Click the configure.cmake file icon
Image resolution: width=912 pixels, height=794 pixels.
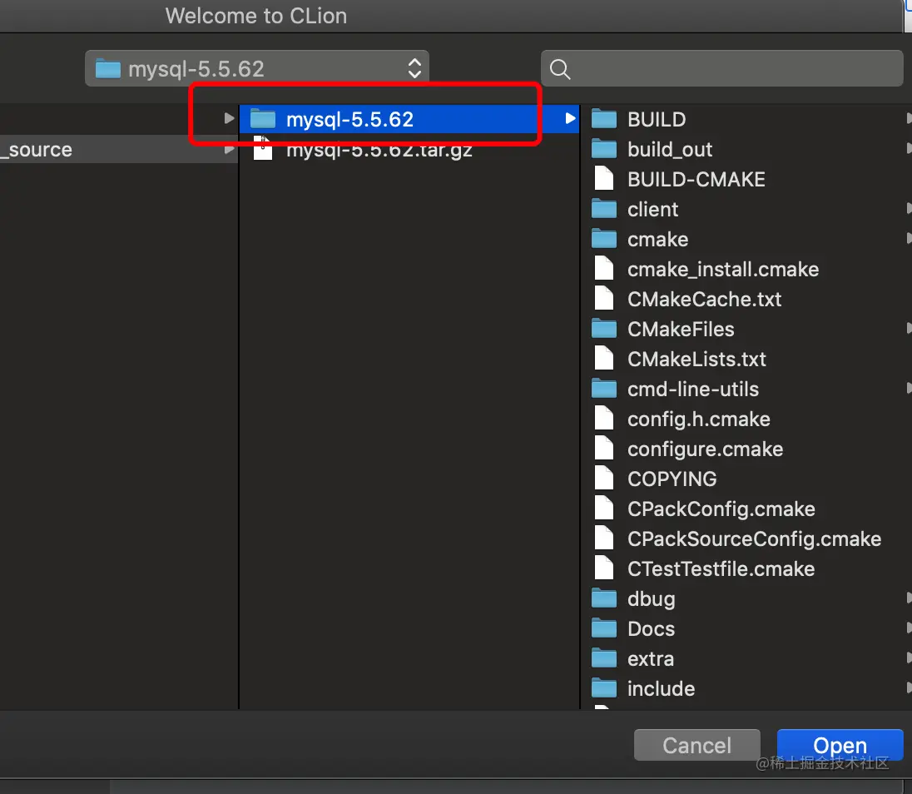pos(604,449)
